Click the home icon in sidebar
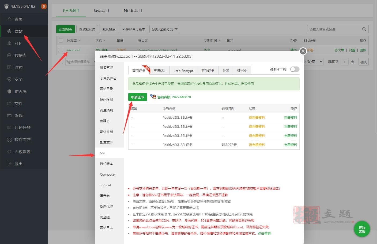Screen dimensions: 377x244 pos(9,19)
